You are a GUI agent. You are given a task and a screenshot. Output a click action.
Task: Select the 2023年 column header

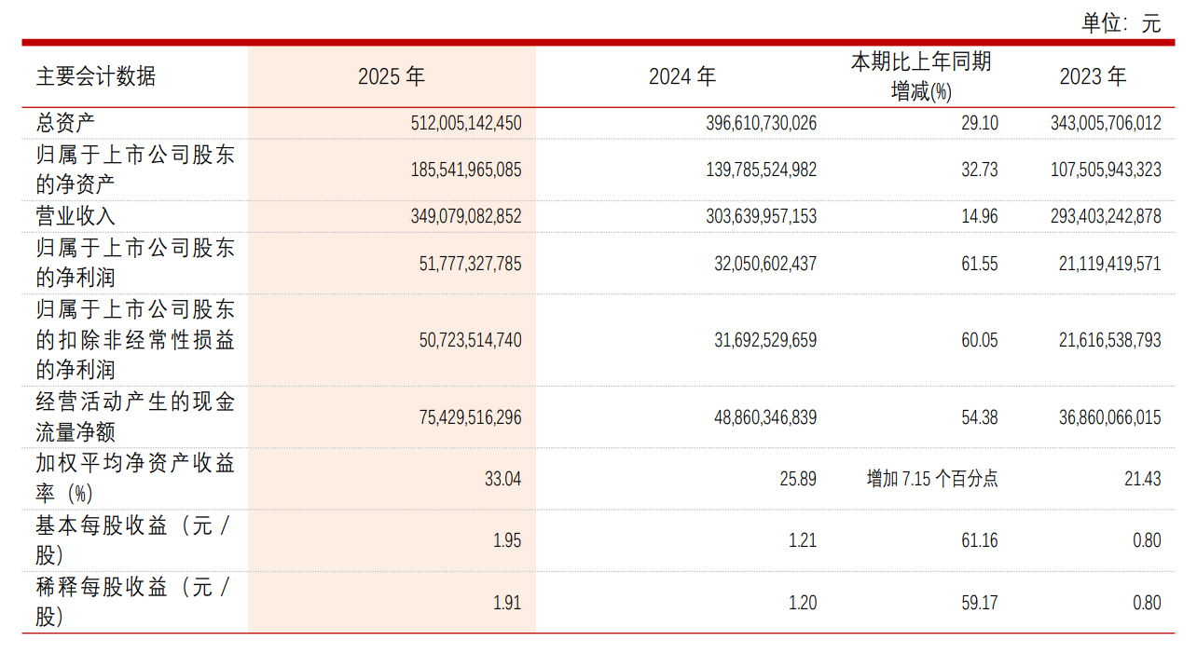coord(1093,77)
